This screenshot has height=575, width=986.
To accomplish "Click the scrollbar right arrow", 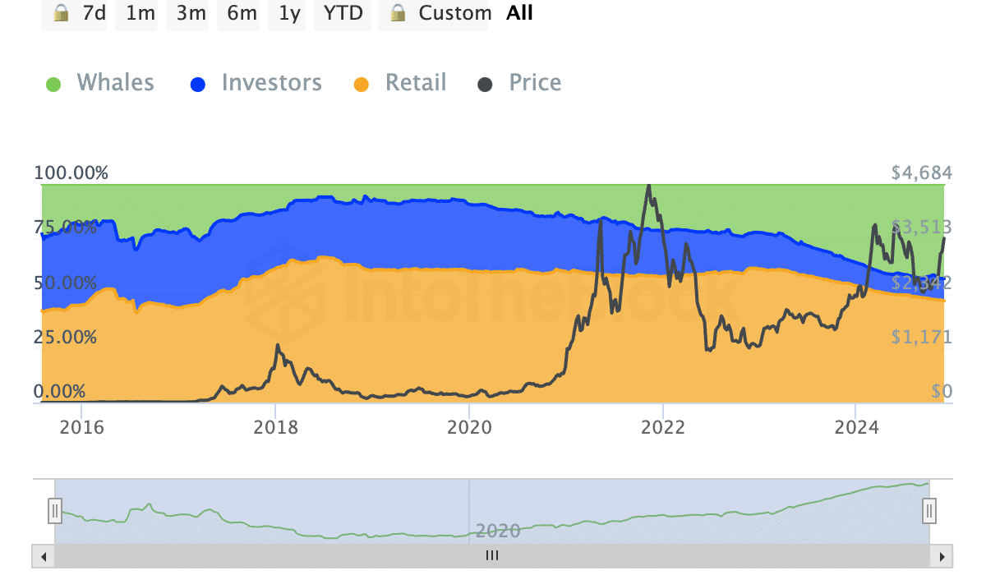I will [942, 556].
